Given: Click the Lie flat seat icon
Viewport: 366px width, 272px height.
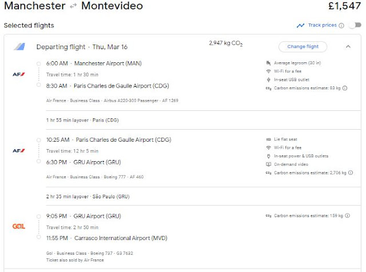Looking at the screenshot, I should 268,139.
